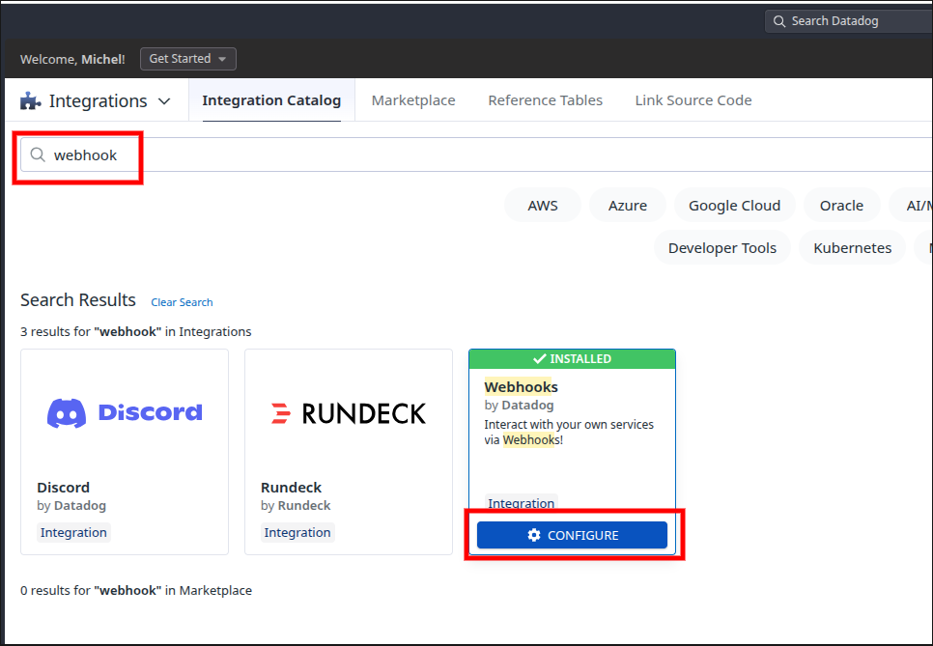Select the Google Cloud filter chip
933x646 pixels.
point(734,206)
